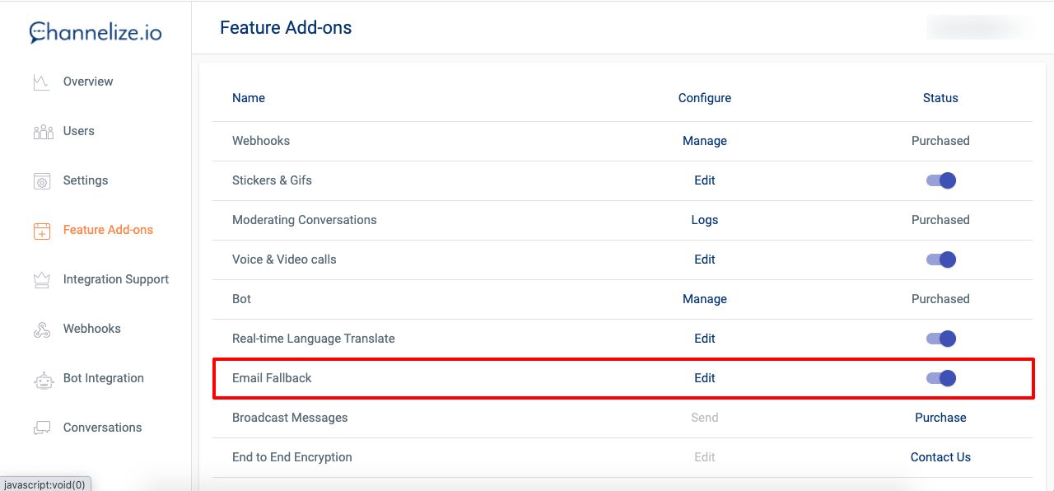Click the Channelize.io logo
Screen dimensions: 1054x491
(x=96, y=32)
